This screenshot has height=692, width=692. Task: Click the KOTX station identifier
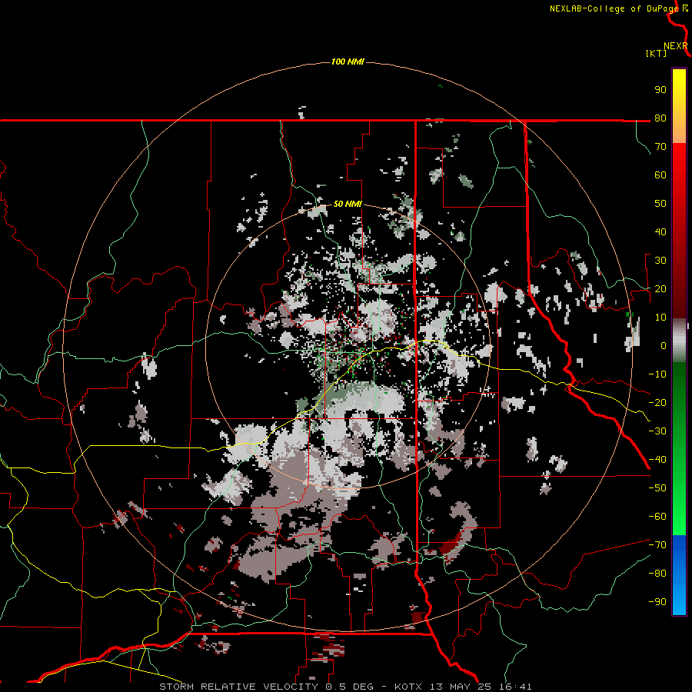pyautogui.click(x=408, y=687)
